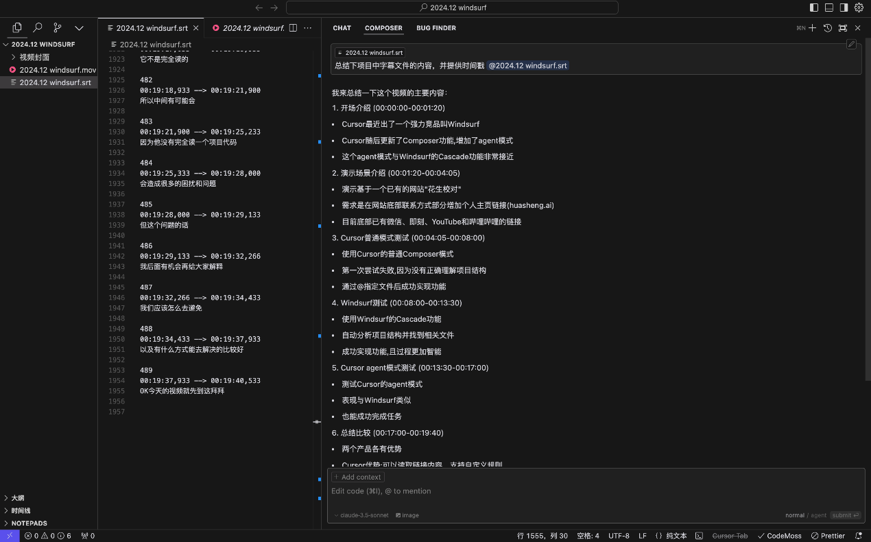
Task: Switch composer mode to agent
Action: (819, 515)
